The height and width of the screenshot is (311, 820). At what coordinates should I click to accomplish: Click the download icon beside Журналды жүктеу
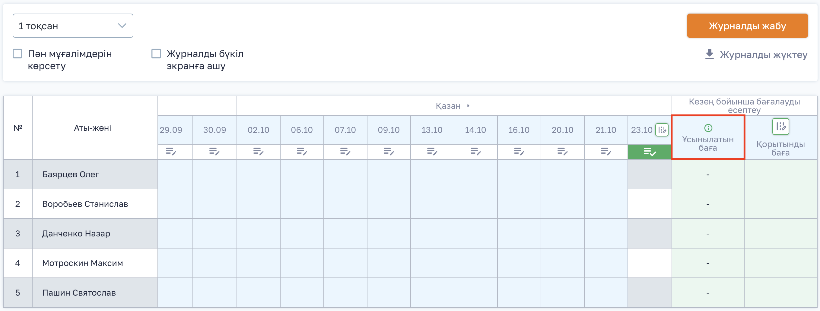[x=709, y=54]
